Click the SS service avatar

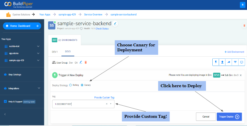(52, 25)
